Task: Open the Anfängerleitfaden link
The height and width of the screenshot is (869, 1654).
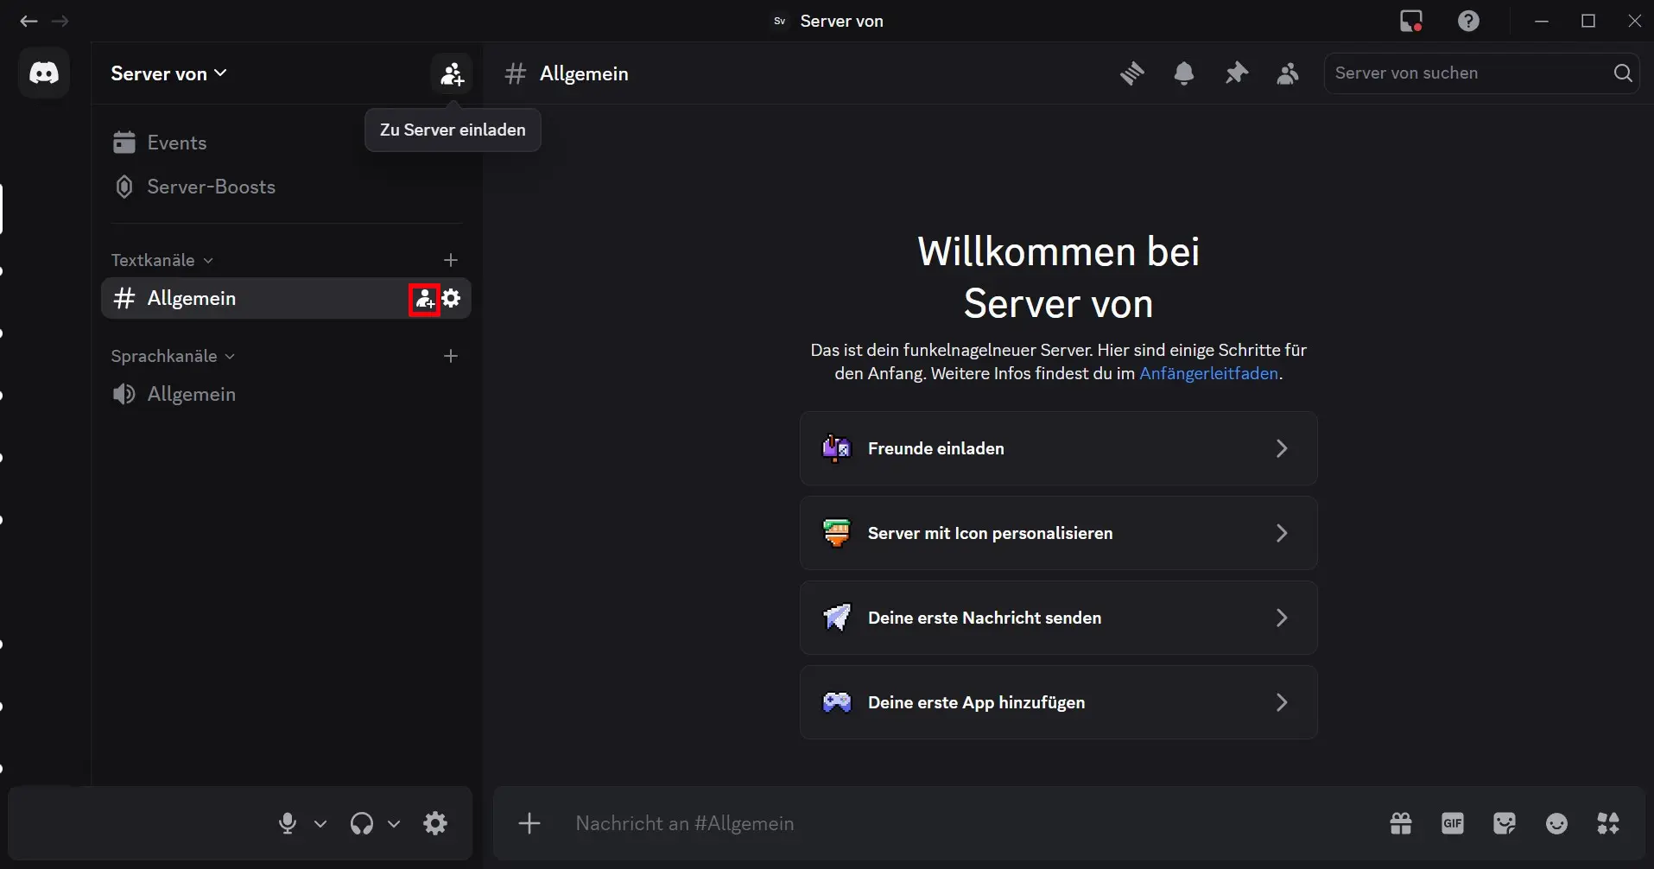Action: point(1209,373)
